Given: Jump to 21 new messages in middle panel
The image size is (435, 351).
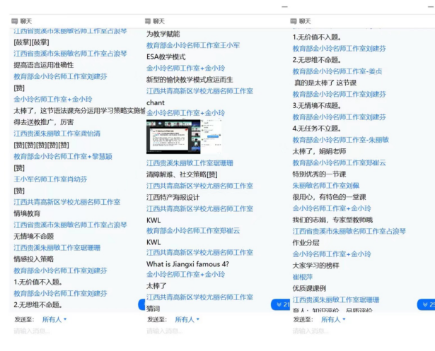Looking at the screenshot, I should pos(281,304).
